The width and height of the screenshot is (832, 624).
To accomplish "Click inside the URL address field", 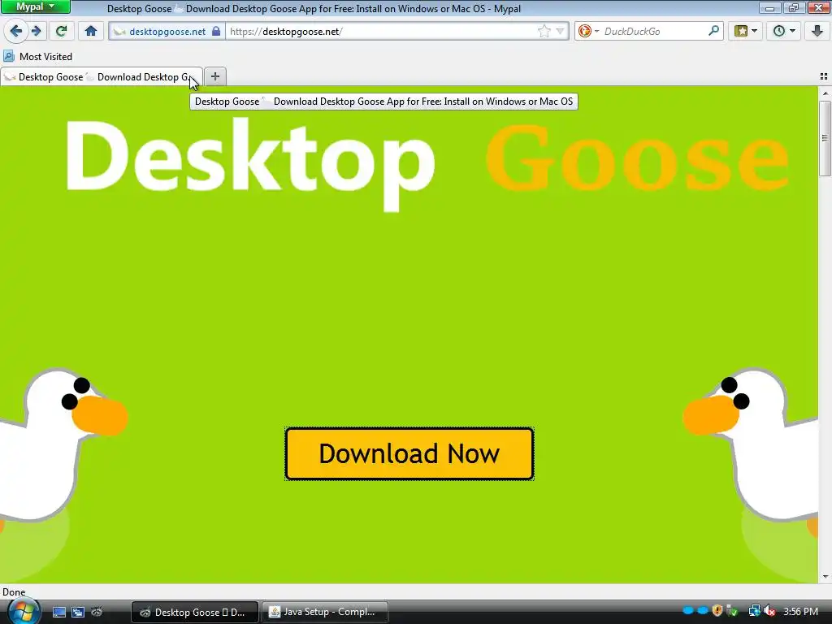I will pos(382,32).
